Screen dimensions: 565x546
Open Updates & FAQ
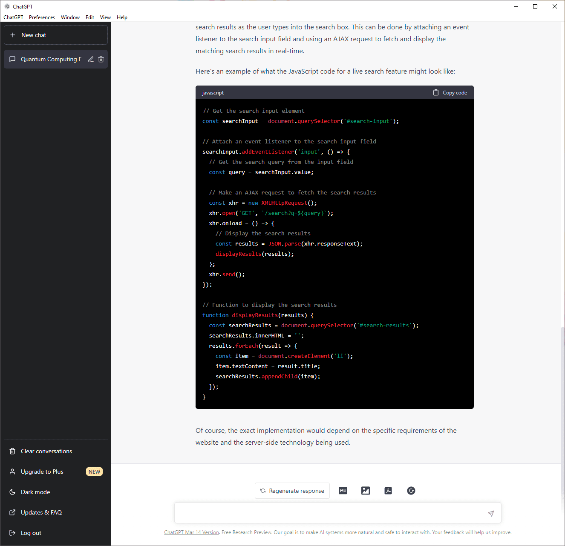(56, 512)
